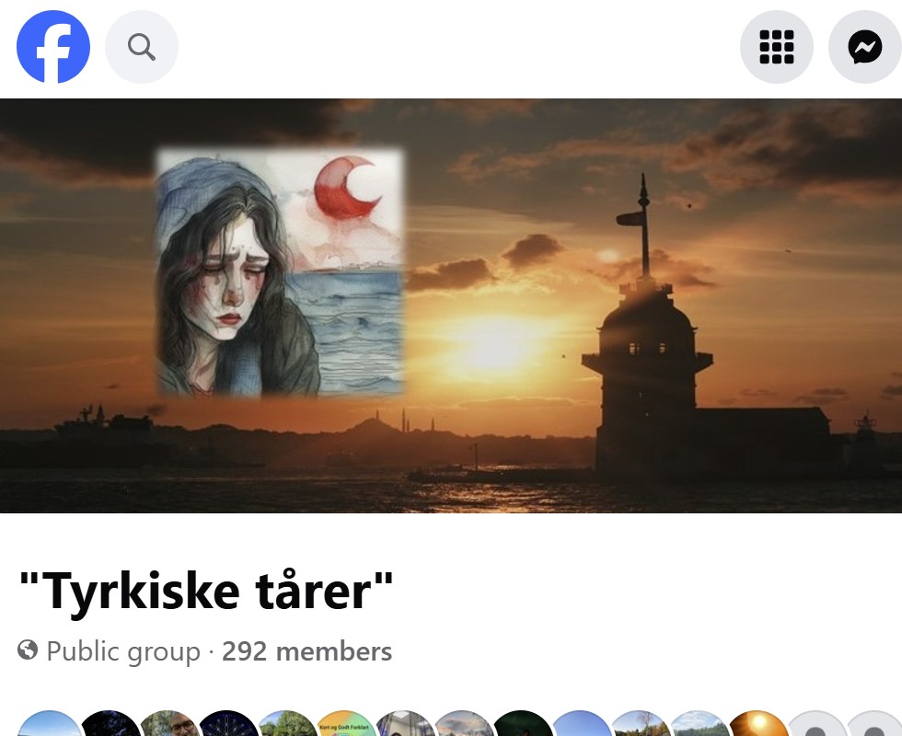902x736 pixels.
Task: Select the Messenger lightning bolt symbol
Action: point(863,46)
